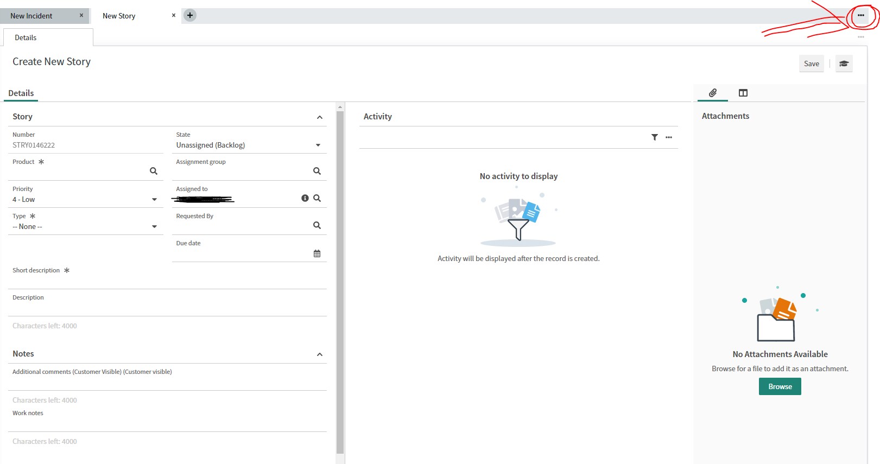Look up an Assignment group
The height and width of the screenshot is (464, 880).
coord(317,171)
